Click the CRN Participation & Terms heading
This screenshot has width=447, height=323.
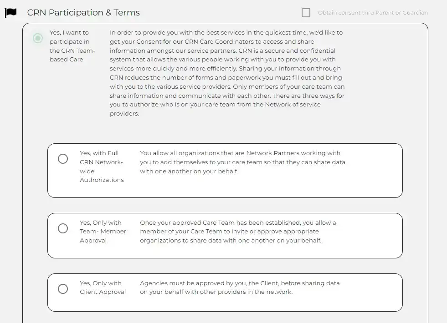click(83, 13)
